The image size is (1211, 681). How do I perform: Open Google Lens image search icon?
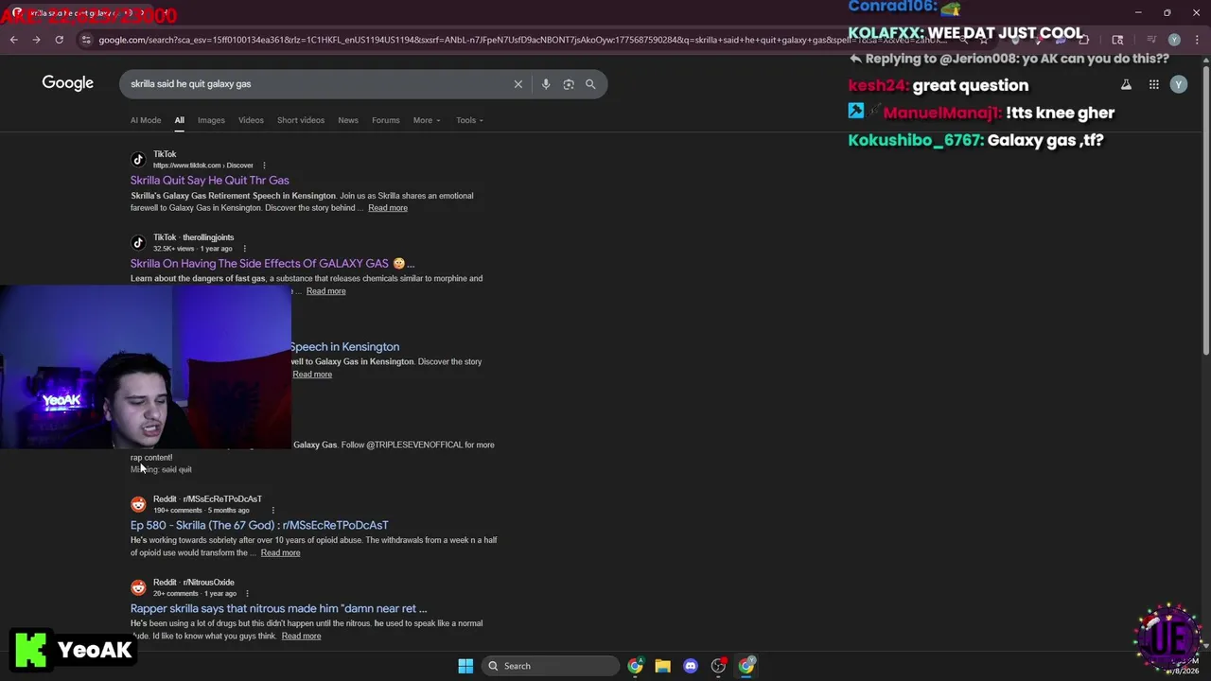(x=569, y=84)
